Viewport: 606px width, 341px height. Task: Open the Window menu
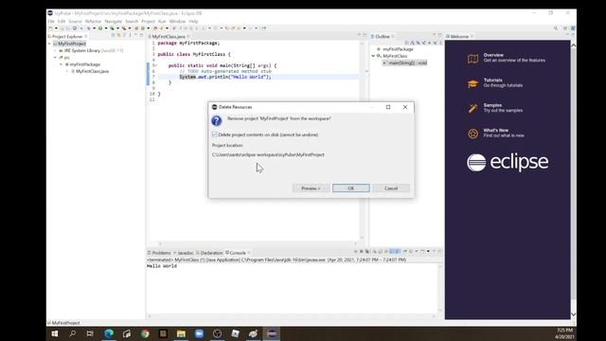[177, 21]
